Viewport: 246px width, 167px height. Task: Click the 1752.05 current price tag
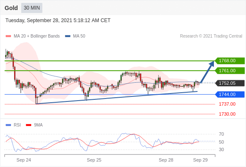click(230, 83)
